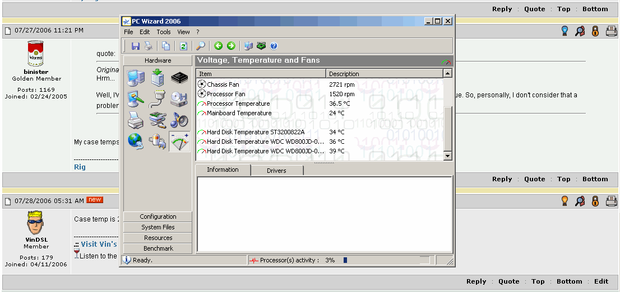620x292 pixels.
Task: Open the Voltage, Temperature and Fans gauge icon
Action: 179,142
